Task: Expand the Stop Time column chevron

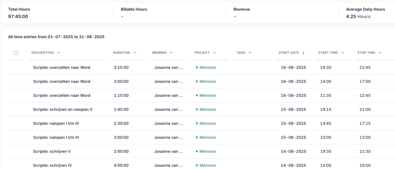Action: [380, 53]
